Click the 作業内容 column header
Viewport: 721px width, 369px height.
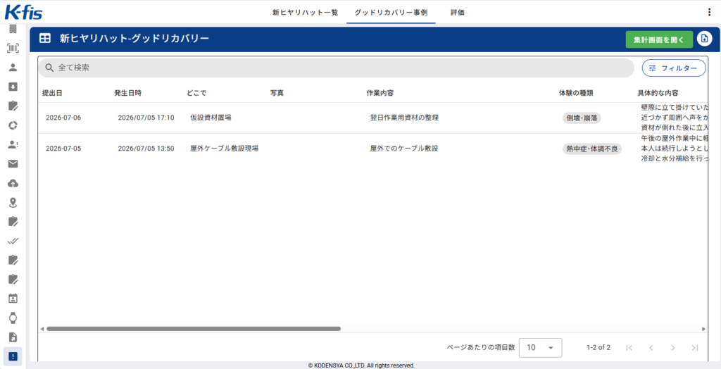pyautogui.click(x=380, y=93)
